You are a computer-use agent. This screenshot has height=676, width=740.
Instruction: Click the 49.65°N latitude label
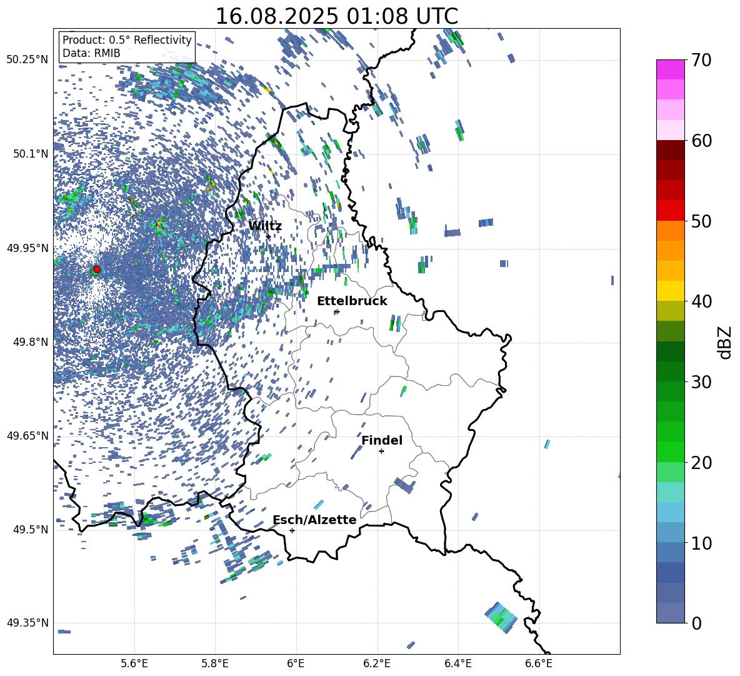click(27, 436)
